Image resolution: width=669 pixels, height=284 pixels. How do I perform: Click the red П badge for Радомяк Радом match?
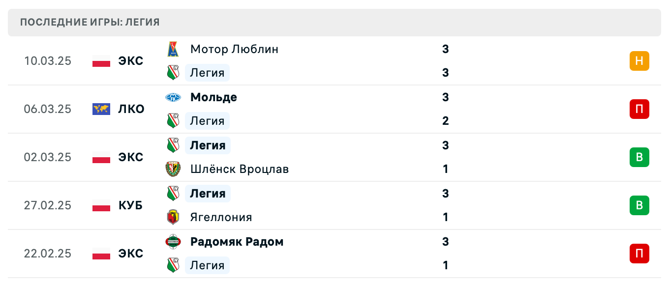coord(639,254)
